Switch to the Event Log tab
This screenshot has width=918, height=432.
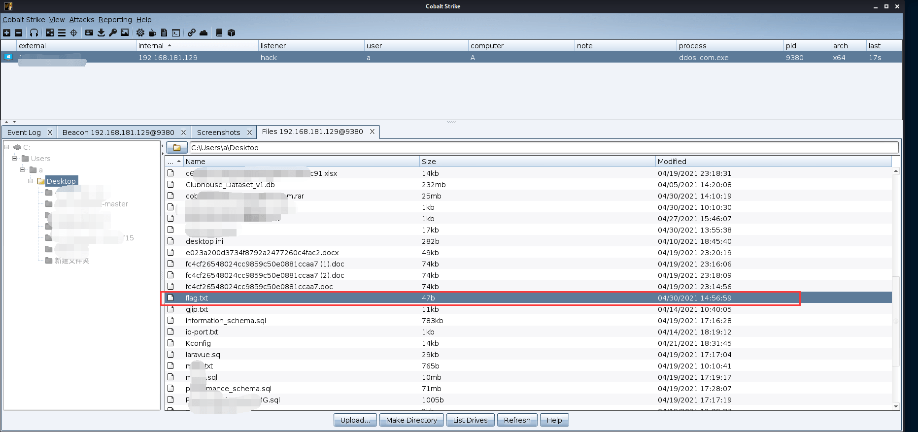24,132
